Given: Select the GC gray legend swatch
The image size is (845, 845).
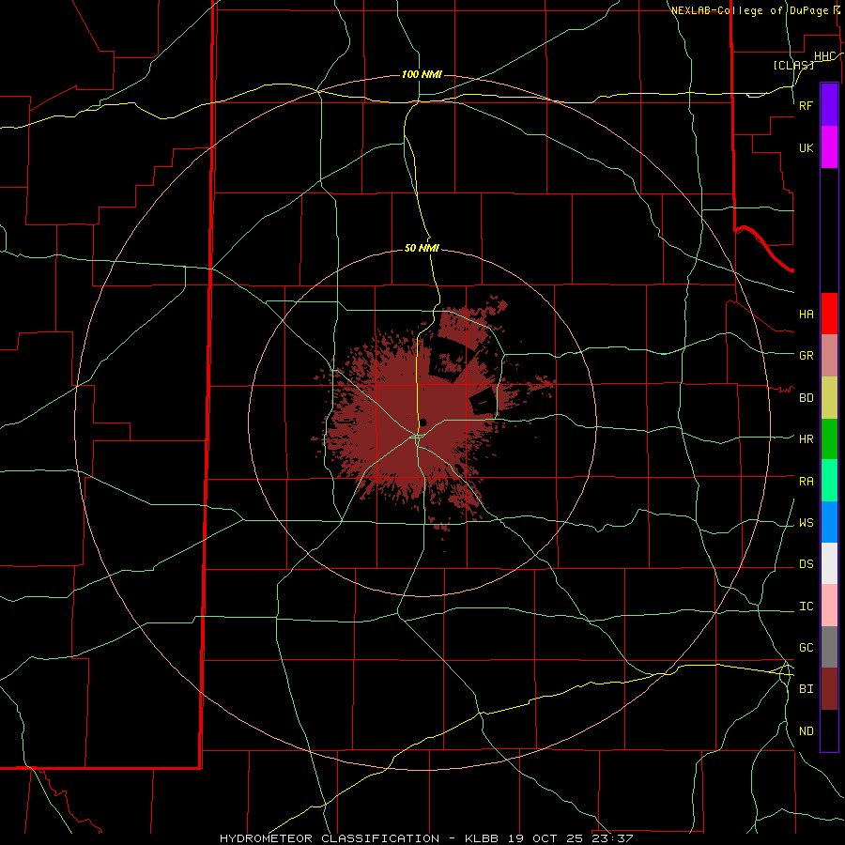Looking at the screenshot, I should pos(829,647).
